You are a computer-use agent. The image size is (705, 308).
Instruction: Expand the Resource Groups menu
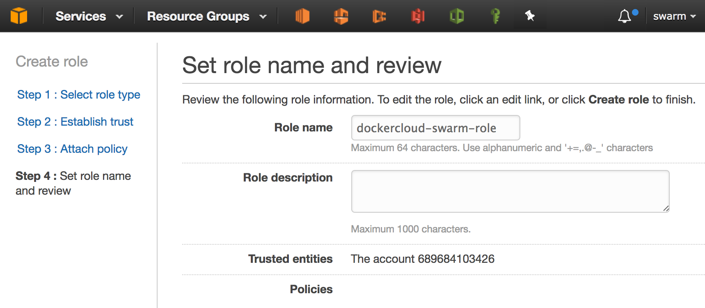[207, 16]
